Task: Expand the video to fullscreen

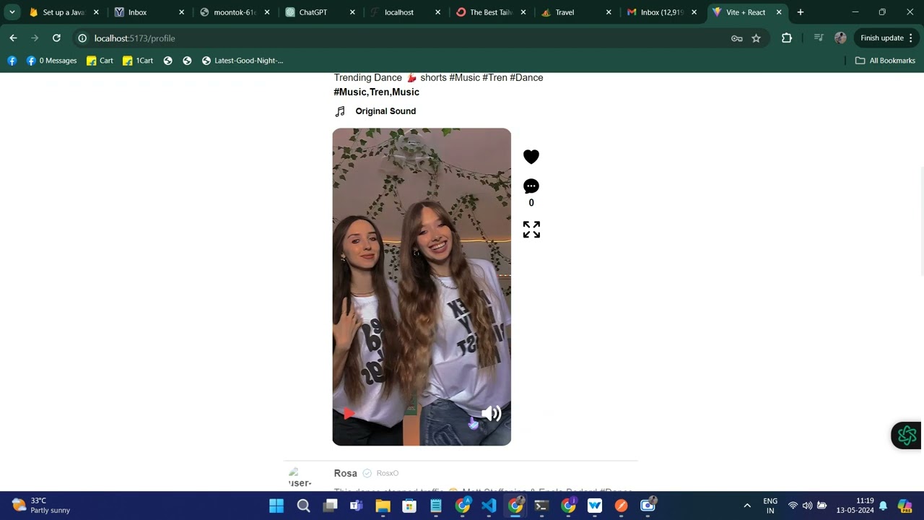Action: (x=531, y=230)
